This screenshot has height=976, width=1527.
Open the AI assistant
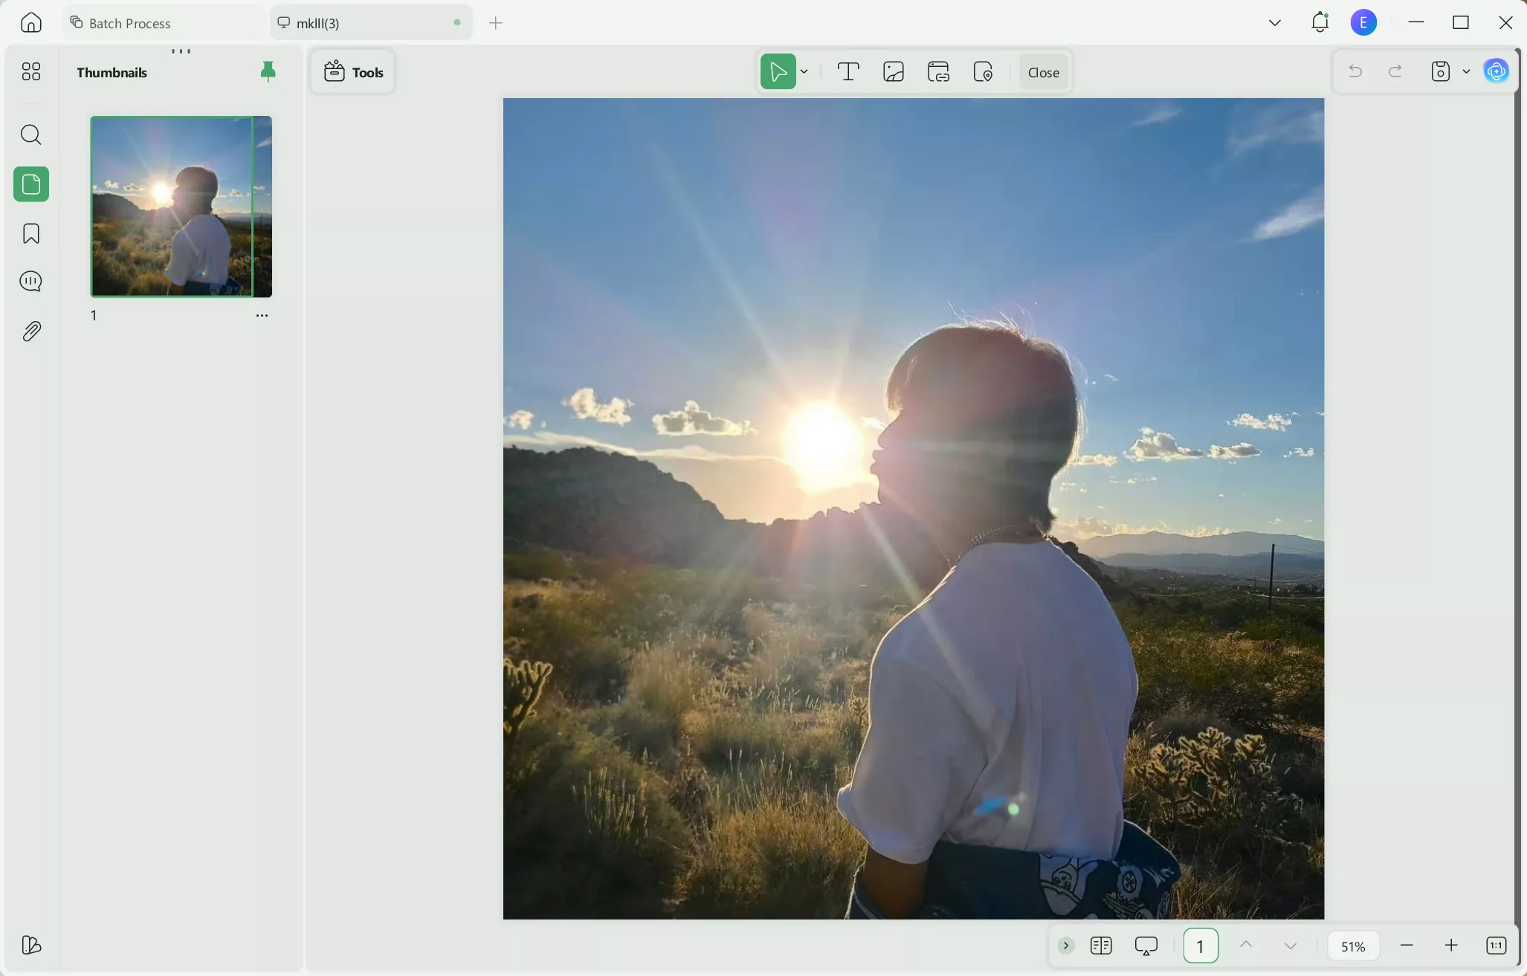(1497, 71)
